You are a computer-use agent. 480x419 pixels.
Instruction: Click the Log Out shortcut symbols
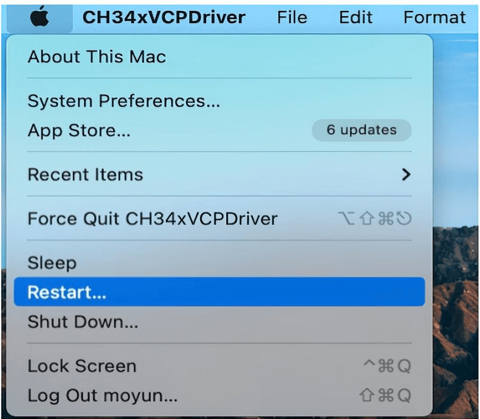click(385, 396)
